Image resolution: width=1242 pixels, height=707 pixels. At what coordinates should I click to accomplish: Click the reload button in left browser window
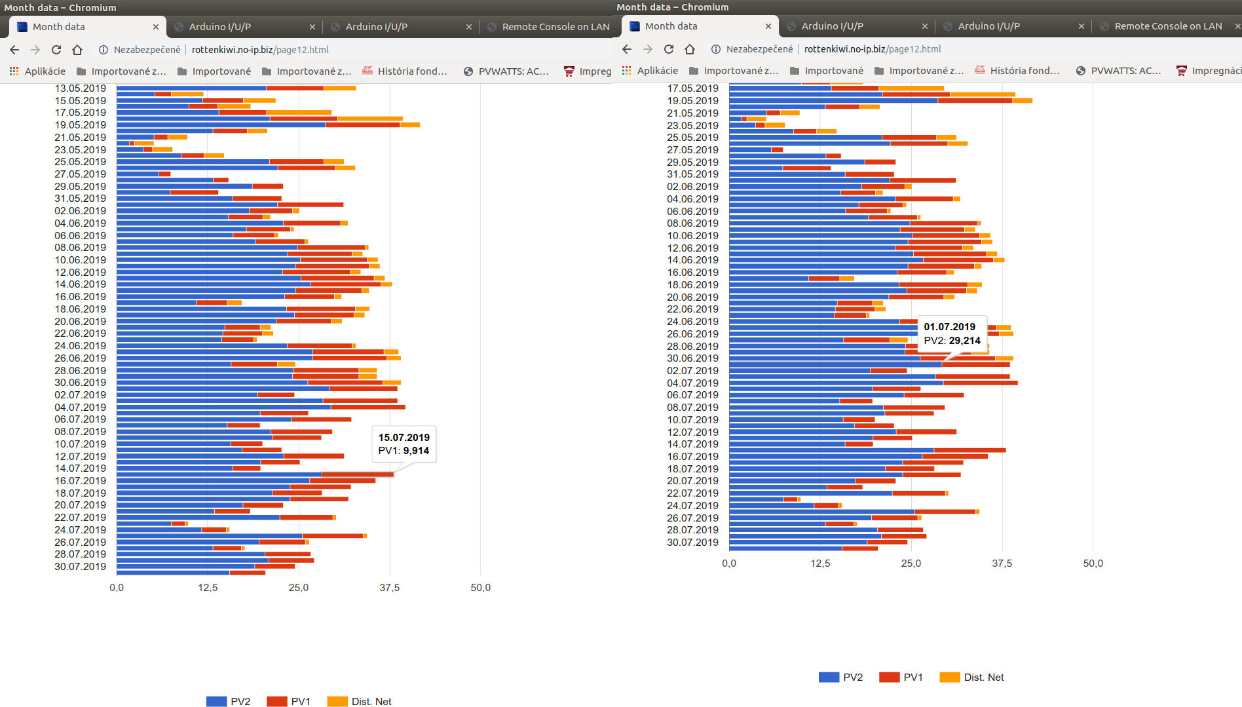click(x=56, y=50)
